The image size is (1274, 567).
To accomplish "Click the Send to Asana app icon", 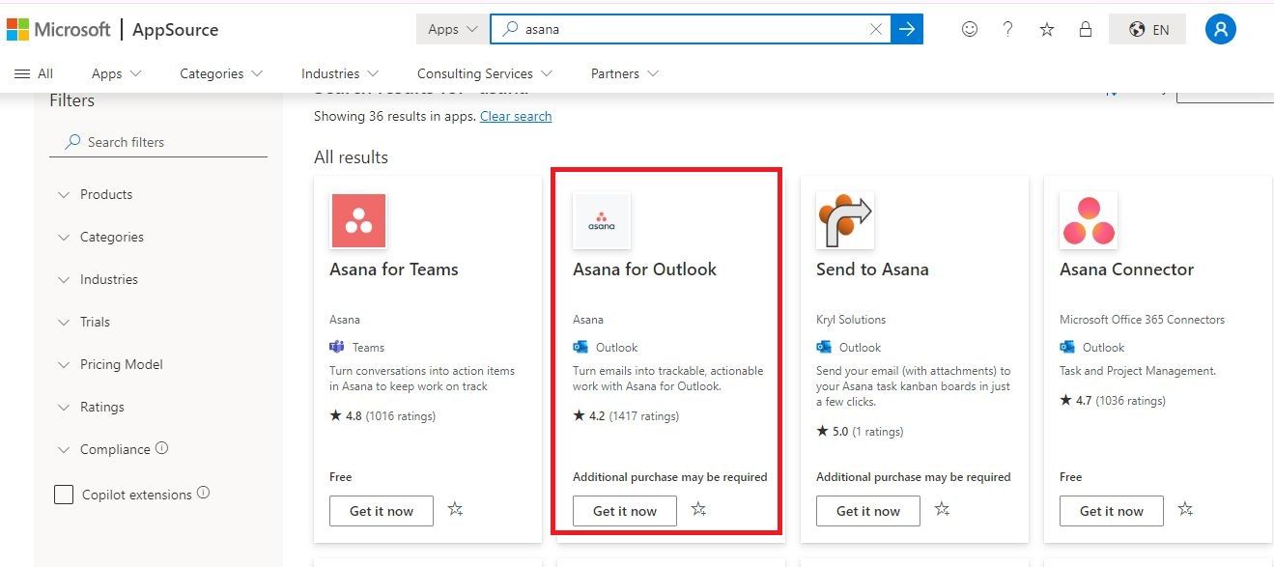I will pos(845,220).
